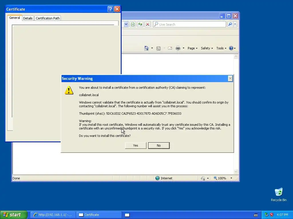The width and height of the screenshot is (293, 219).
Task: Maximize the Internet Explorer window
Action: (x=229, y=16)
